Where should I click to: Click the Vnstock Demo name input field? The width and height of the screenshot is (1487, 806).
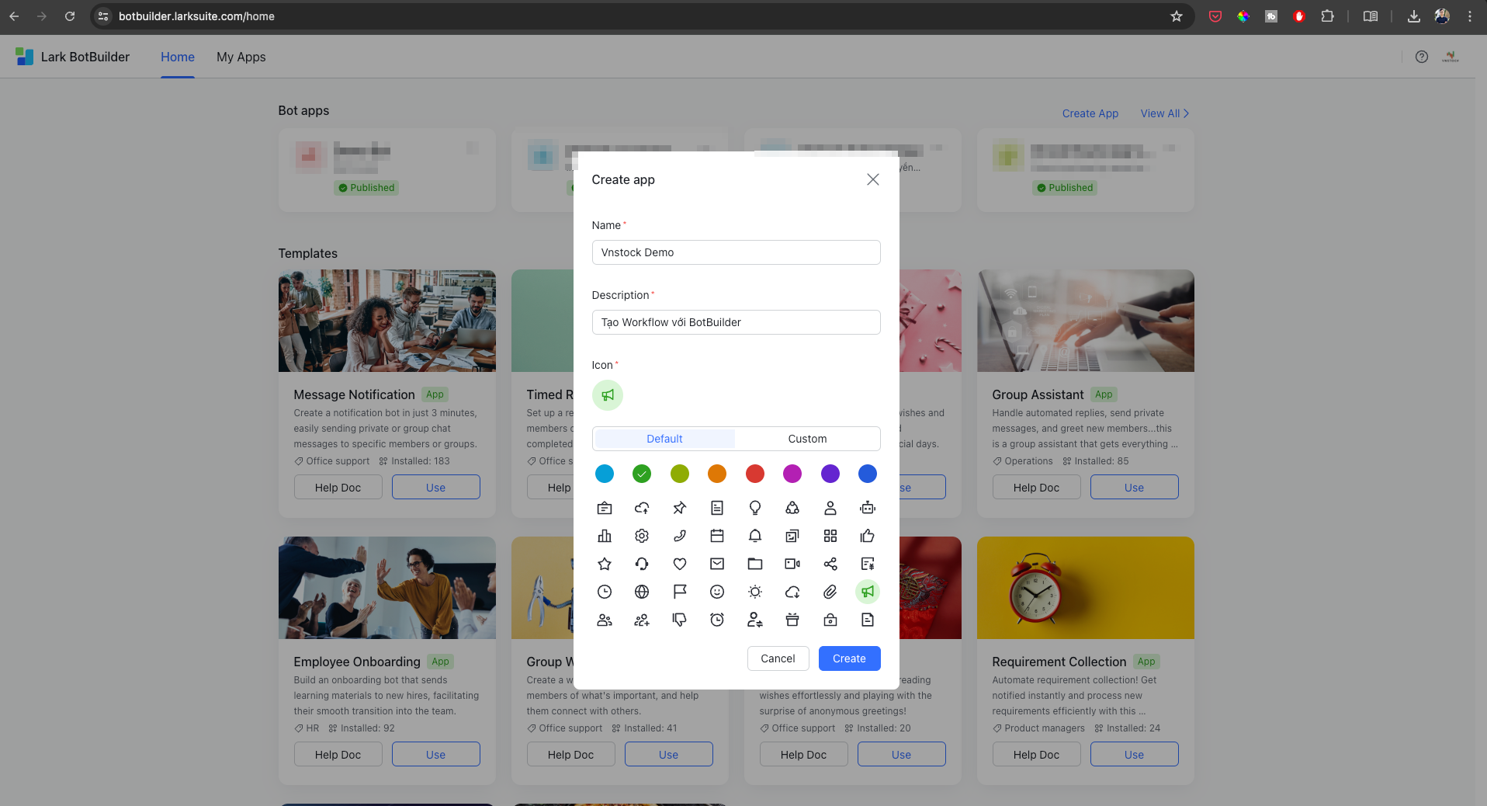(736, 252)
